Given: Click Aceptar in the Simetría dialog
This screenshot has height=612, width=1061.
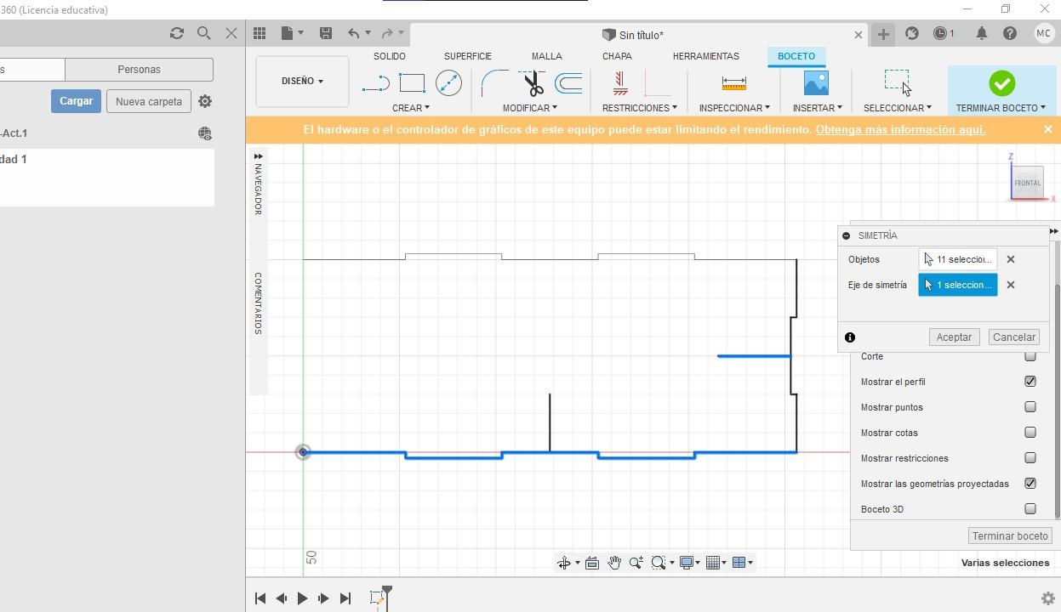Looking at the screenshot, I should point(954,337).
